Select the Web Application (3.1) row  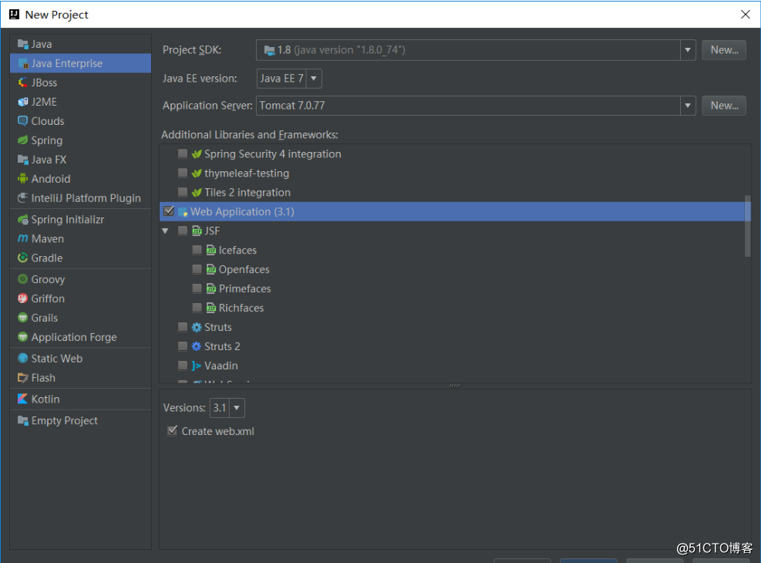[455, 211]
